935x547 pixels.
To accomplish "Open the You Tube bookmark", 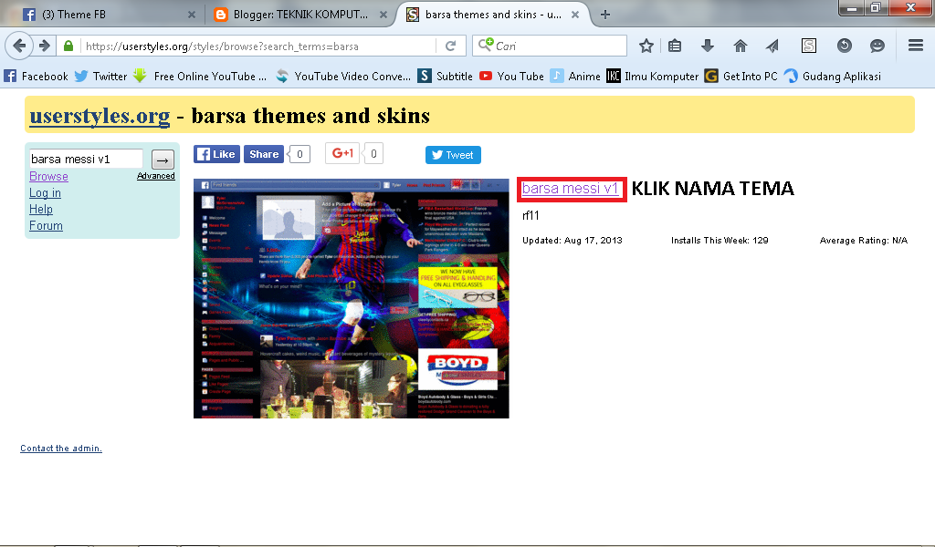I will point(511,77).
